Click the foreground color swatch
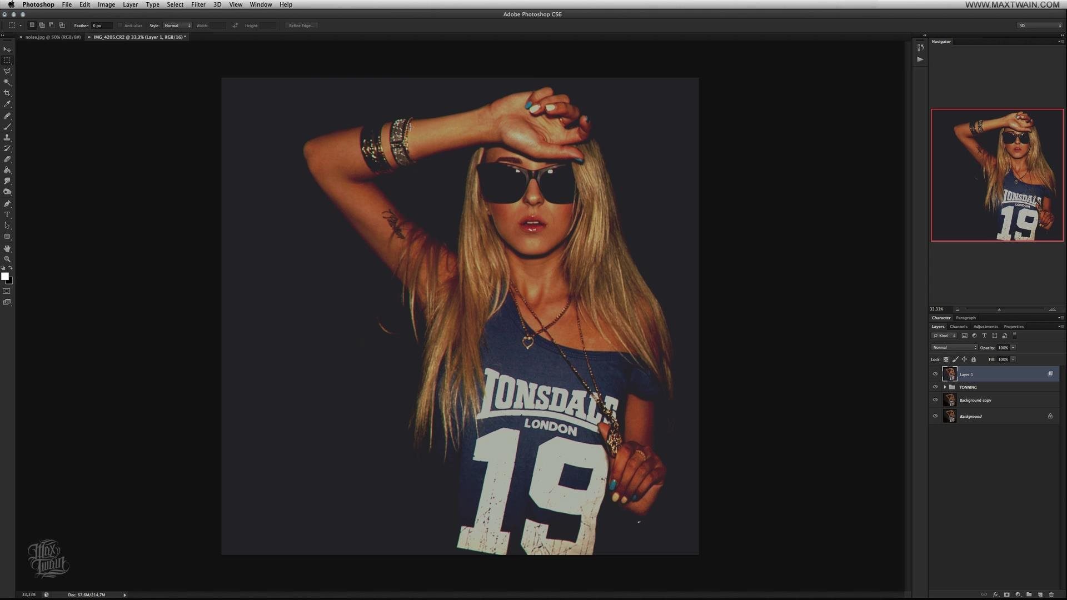Image resolution: width=1067 pixels, height=600 pixels. pyautogui.click(x=4, y=276)
